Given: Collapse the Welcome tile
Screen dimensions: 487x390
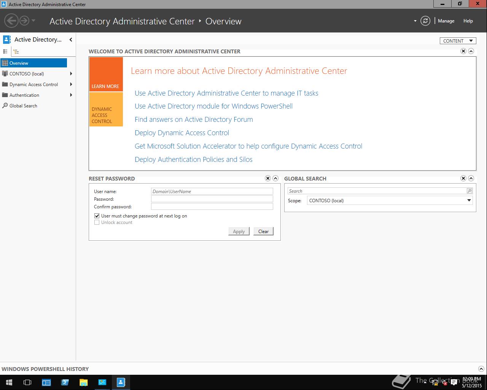Looking at the screenshot, I should point(471,51).
